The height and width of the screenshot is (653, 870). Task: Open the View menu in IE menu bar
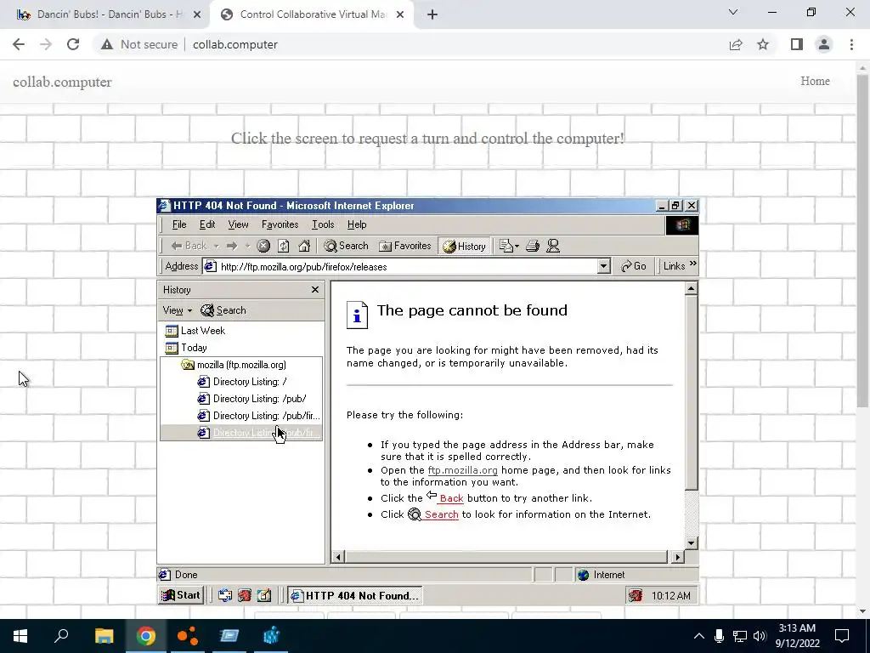point(238,224)
